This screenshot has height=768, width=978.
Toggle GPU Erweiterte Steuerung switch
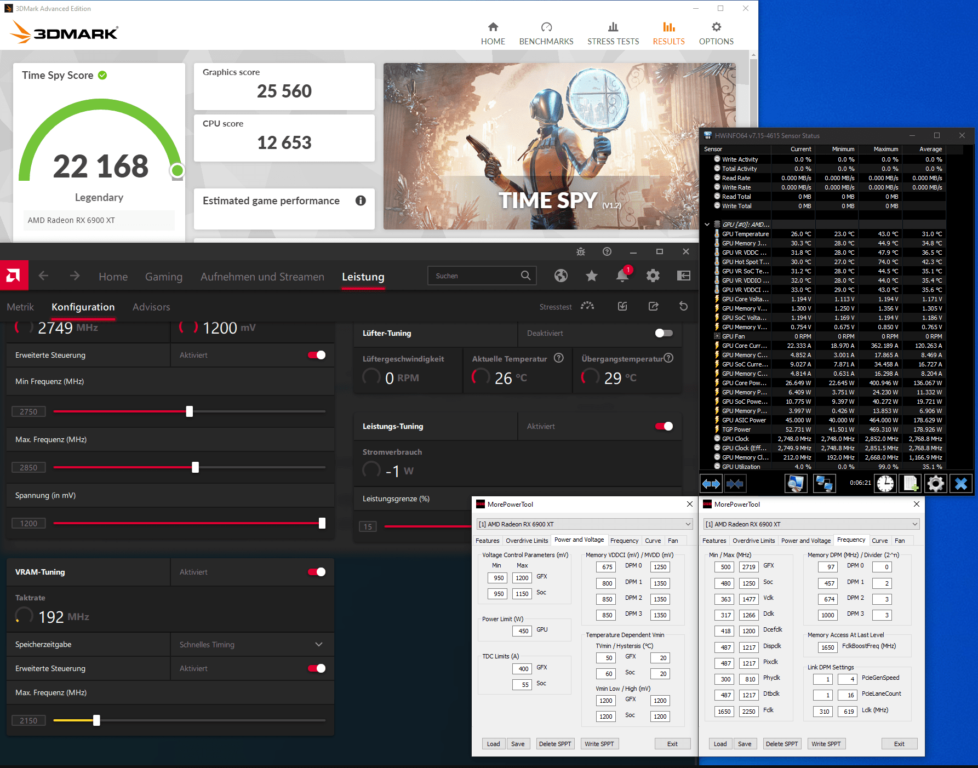pos(317,355)
